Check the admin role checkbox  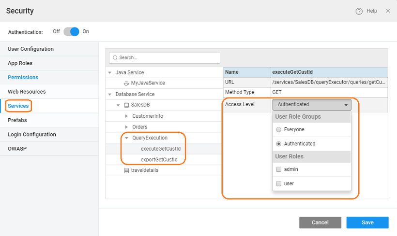click(x=278, y=169)
